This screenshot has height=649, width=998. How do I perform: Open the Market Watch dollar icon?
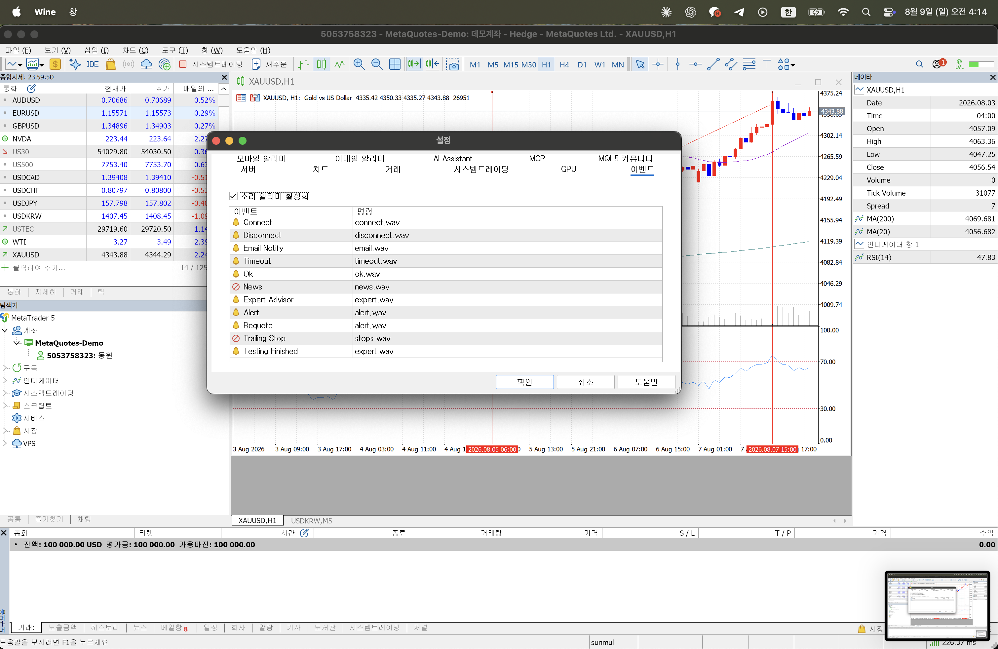(x=55, y=64)
